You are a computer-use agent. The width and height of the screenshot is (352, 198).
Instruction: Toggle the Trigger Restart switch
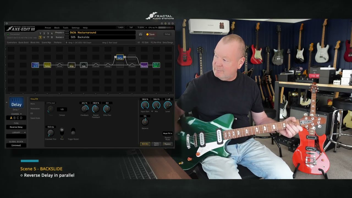(x=73, y=132)
